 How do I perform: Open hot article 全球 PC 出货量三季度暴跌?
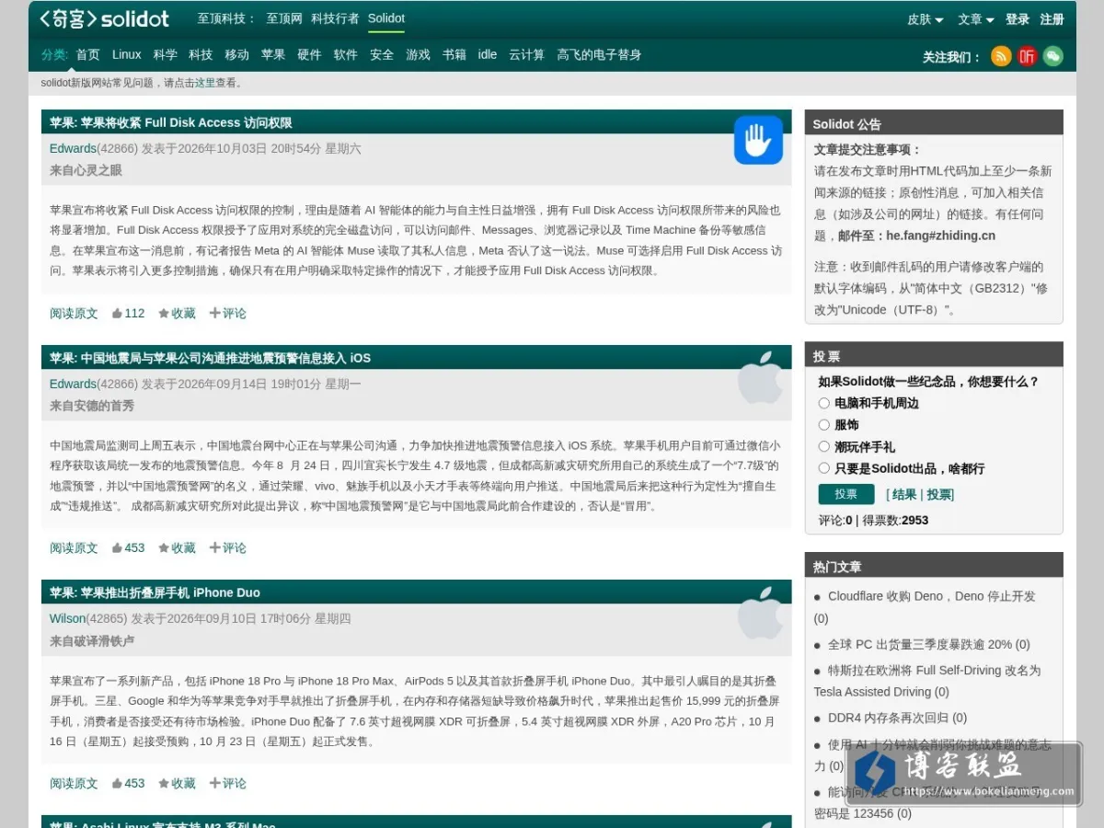click(920, 644)
